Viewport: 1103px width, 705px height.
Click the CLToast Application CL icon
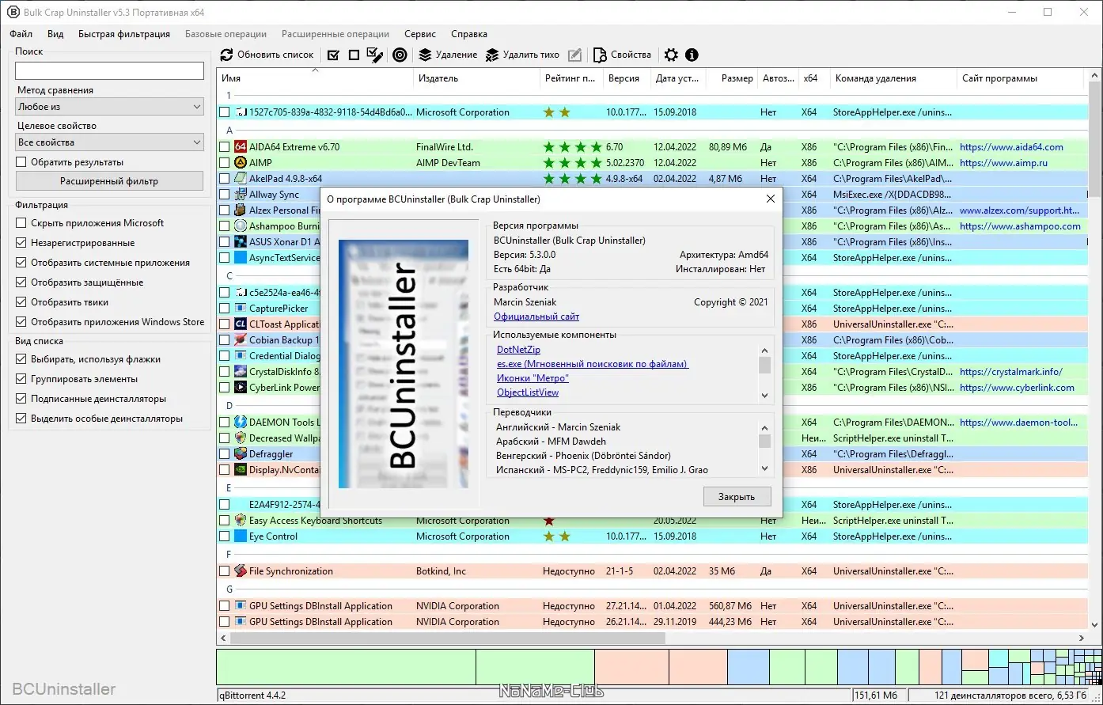point(241,324)
